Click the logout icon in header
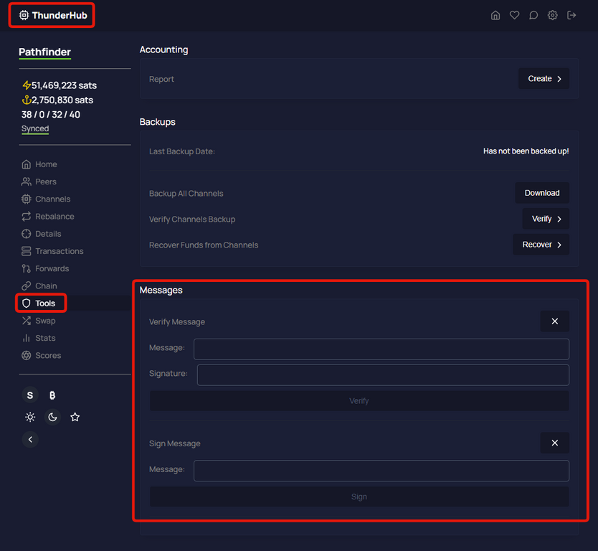 (571, 15)
